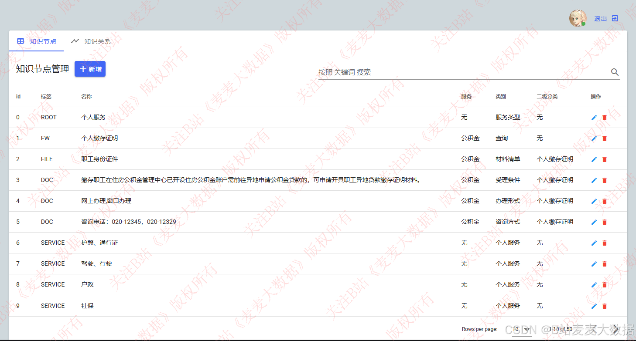Edit row 9 社保 pencil icon
Image resolution: width=636 pixels, height=341 pixels.
[594, 306]
